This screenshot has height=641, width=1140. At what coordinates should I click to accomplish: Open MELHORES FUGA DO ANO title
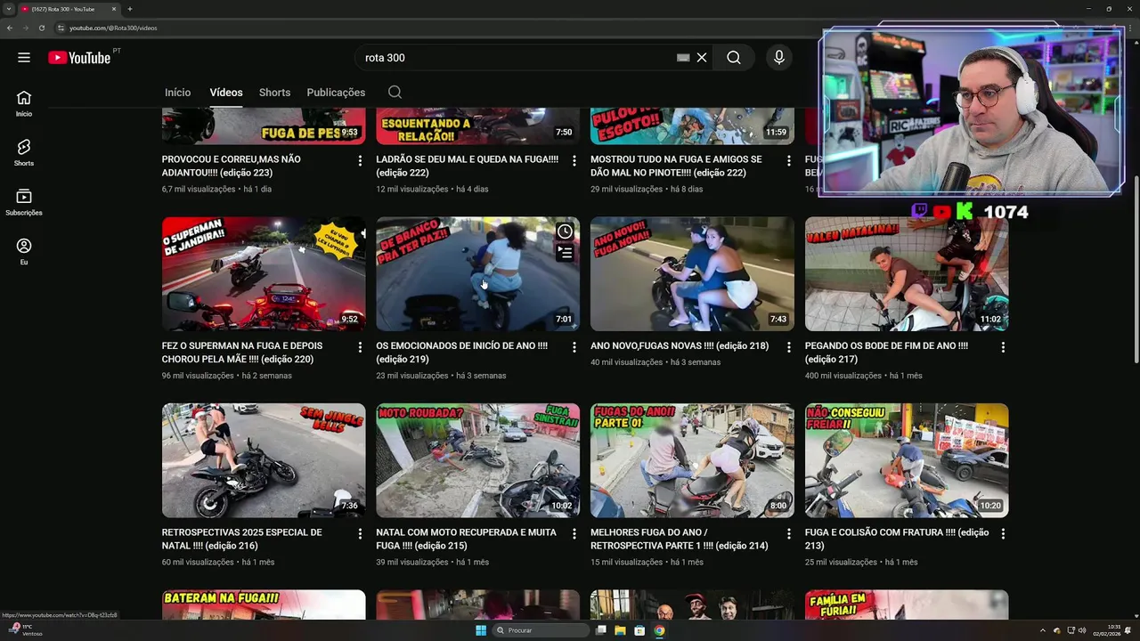click(x=679, y=539)
